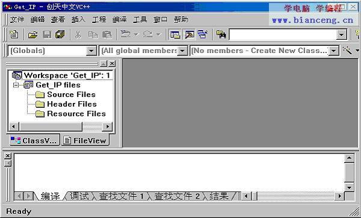
Task: Open the 工程 menu
Action: pos(99,20)
